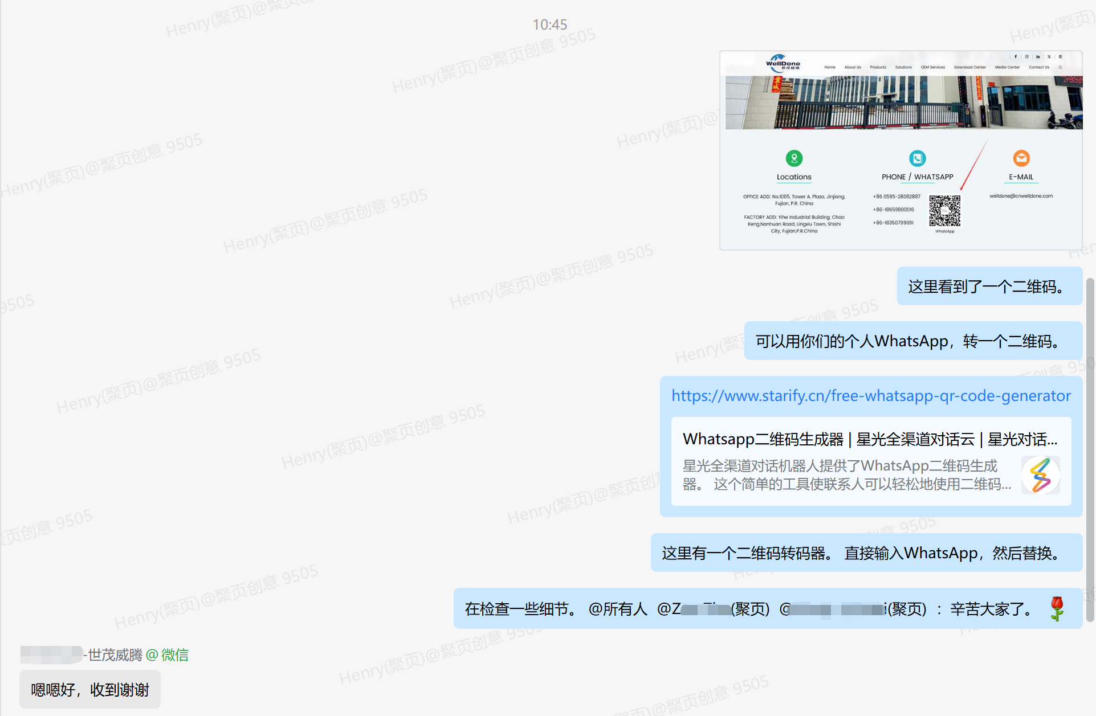Image resolution: width=1096 pixels, height=716 pixels.
Task: Click the @所有人 mention in the message
Action: (618, 609)
